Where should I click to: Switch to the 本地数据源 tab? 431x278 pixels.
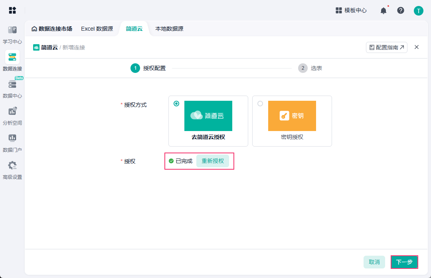[169, 29]
